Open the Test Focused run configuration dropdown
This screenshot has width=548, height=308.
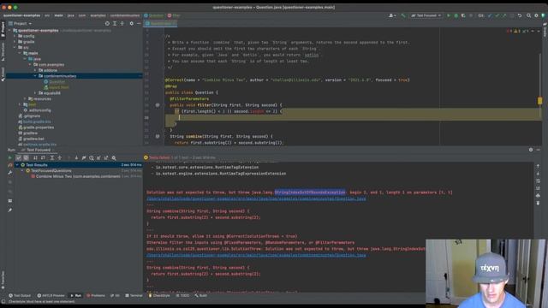426,15
